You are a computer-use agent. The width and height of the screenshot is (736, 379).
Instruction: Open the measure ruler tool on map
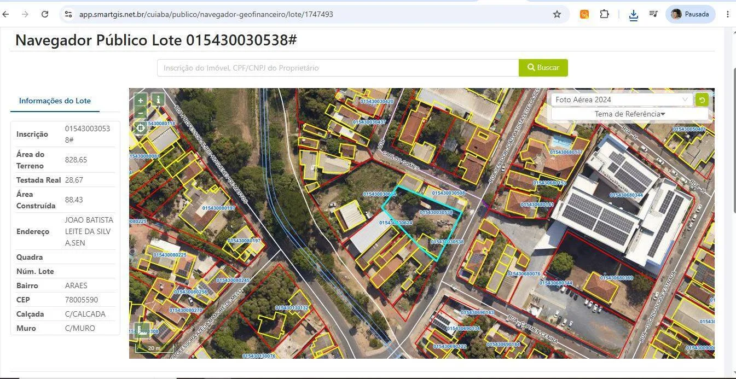pyautogui.click(x=142, y=330)
